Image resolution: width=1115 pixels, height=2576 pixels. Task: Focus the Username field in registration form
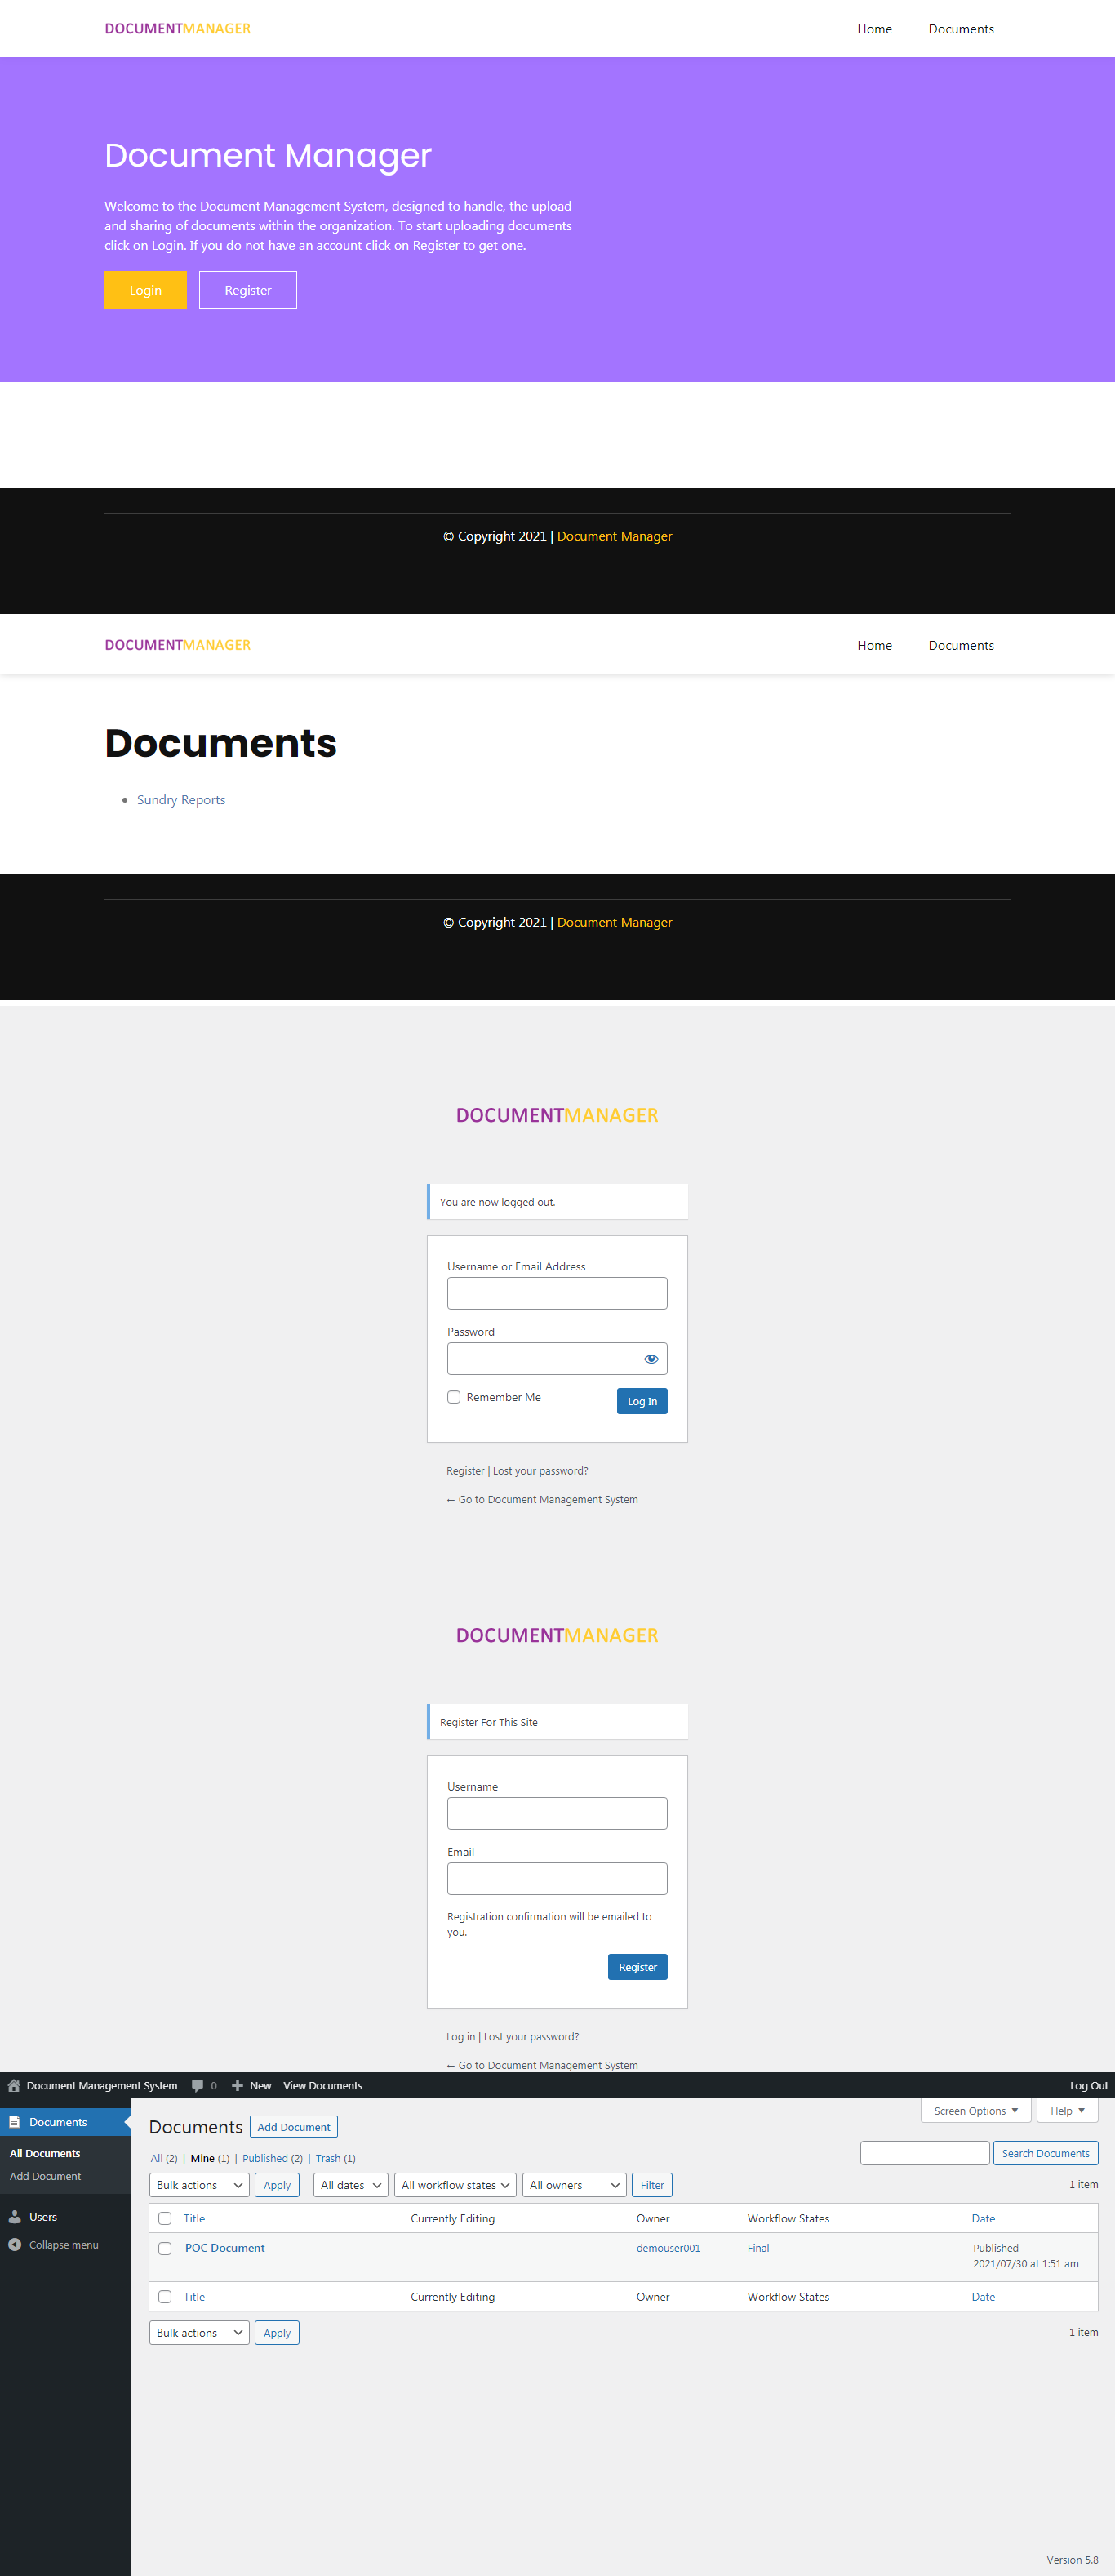click(557, 1813)
